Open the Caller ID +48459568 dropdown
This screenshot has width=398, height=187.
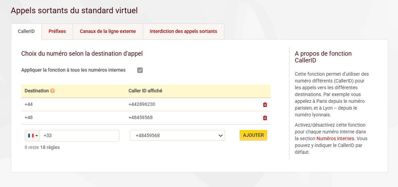(x=177, y=135)
